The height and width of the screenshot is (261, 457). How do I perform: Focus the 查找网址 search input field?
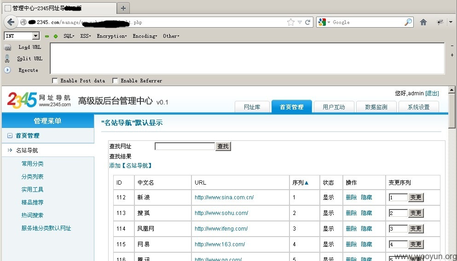click(x=185, y=146)
